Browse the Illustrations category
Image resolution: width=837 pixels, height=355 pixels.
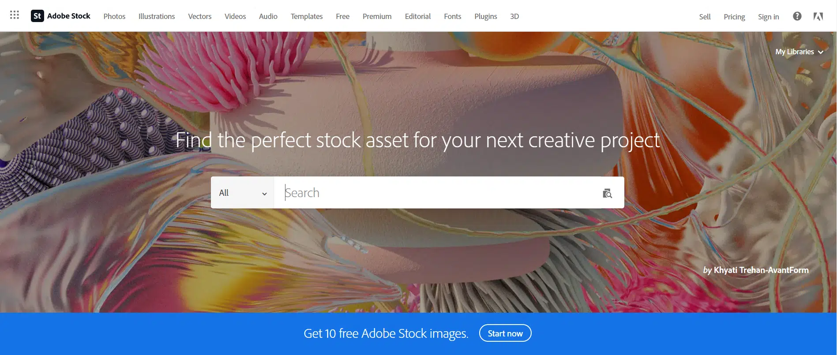(x=156, y=16)
